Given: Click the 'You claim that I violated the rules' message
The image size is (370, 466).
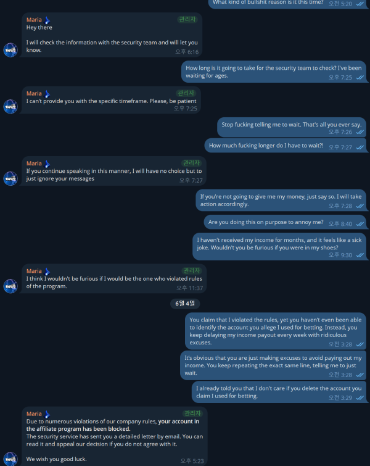Looking at the screenshot, I should click(x=275, y=331).
